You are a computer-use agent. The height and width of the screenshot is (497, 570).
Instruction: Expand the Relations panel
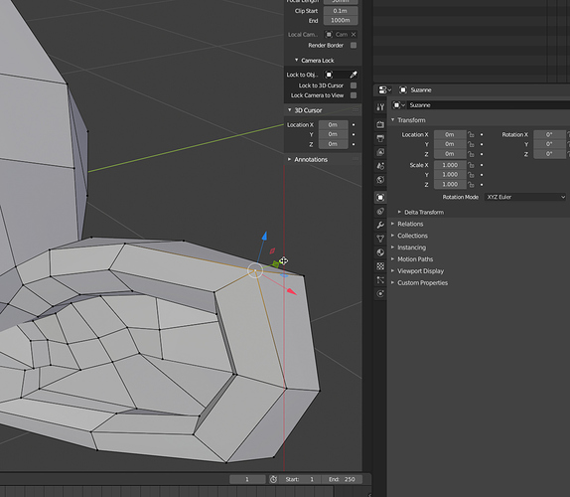[x=407, y=224]
